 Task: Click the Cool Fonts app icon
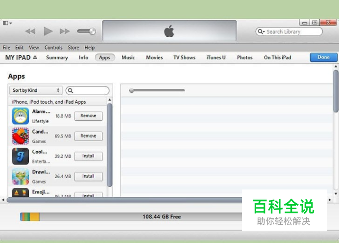[x=20, y=156]
